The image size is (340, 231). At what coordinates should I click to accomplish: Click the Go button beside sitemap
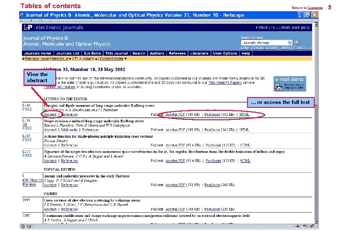(x=296, y=42)
